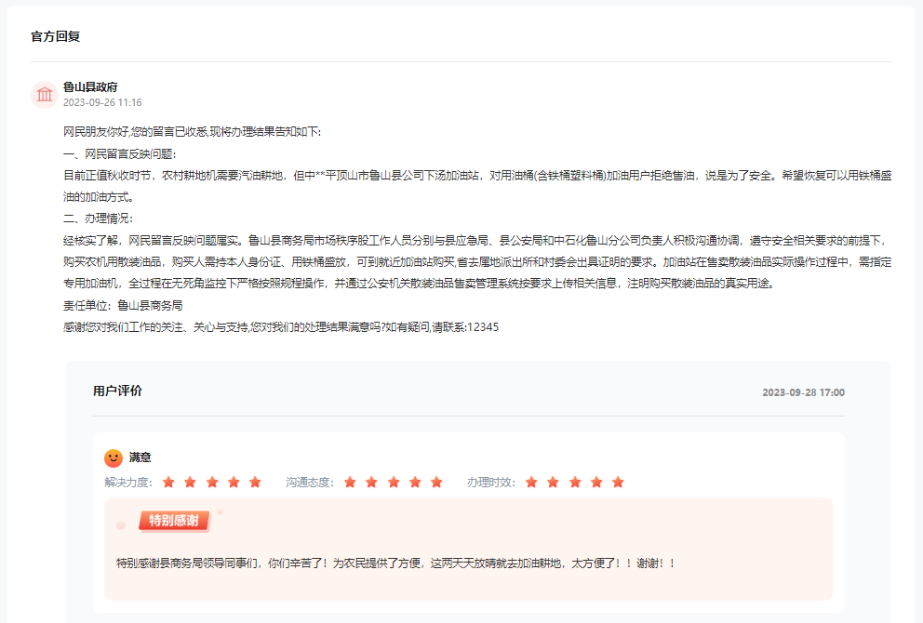The height and width of the screenshot is (623, 923).
Task: Click the third star of 沟通态度 rating
Action: click(x=394, y=483)
